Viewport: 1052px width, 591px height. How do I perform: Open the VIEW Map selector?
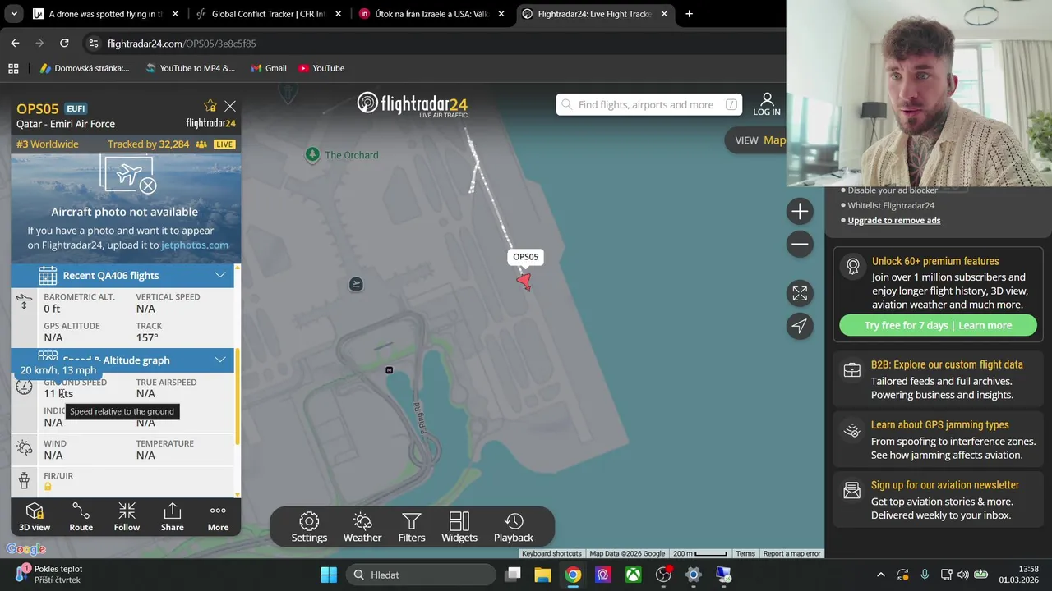coord(758,140)
